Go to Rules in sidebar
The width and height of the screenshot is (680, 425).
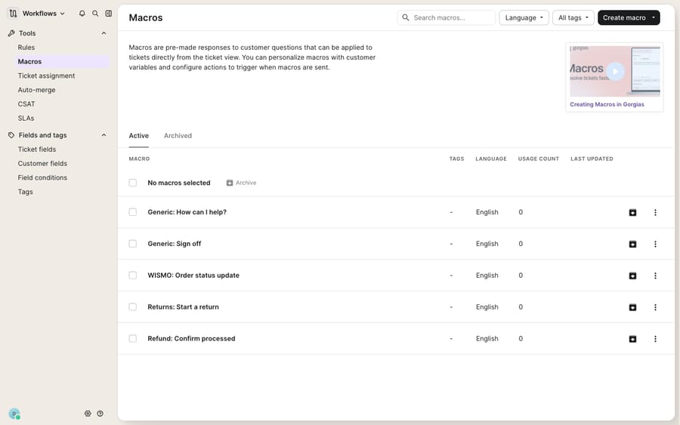[26, 48]
